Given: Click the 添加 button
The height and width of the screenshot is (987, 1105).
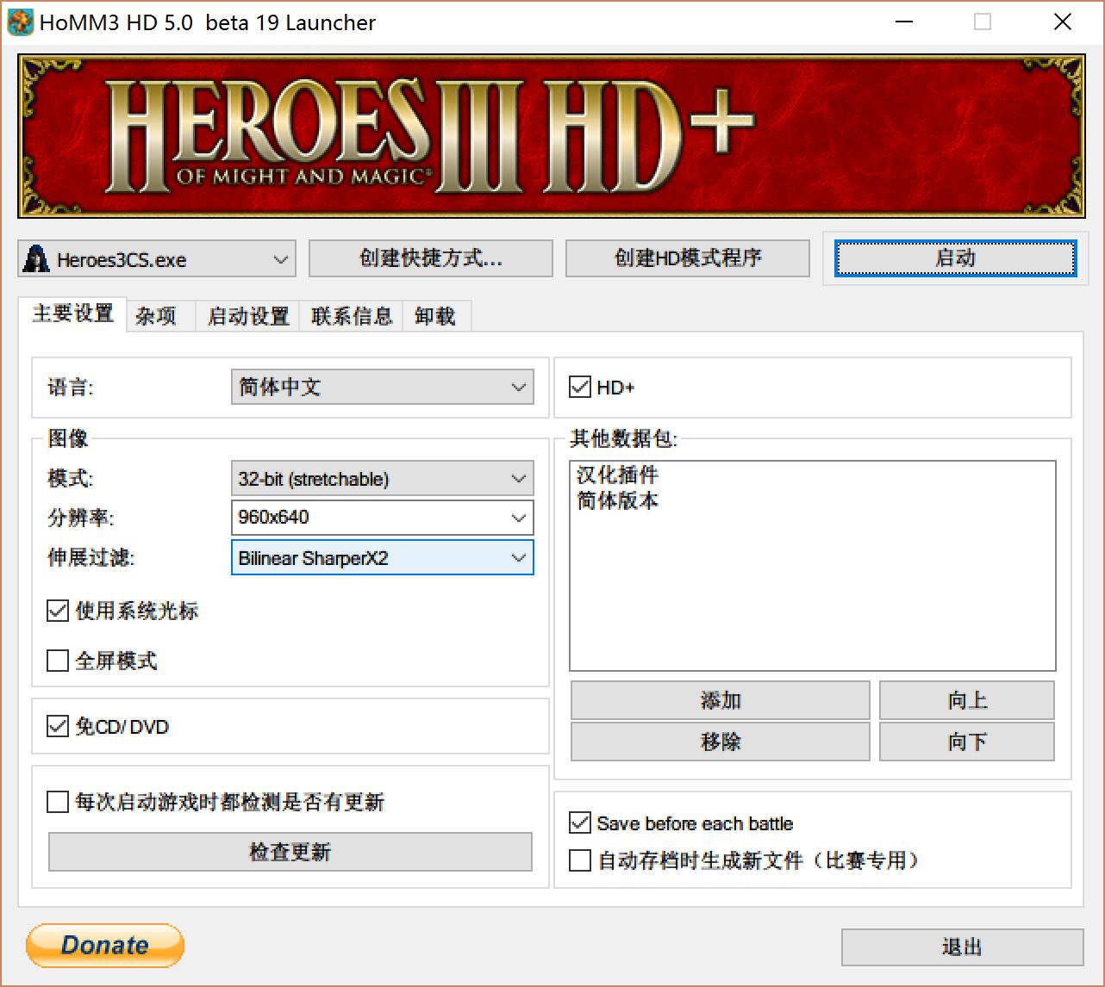Looking at the screenshot, I should click(721, 700).
